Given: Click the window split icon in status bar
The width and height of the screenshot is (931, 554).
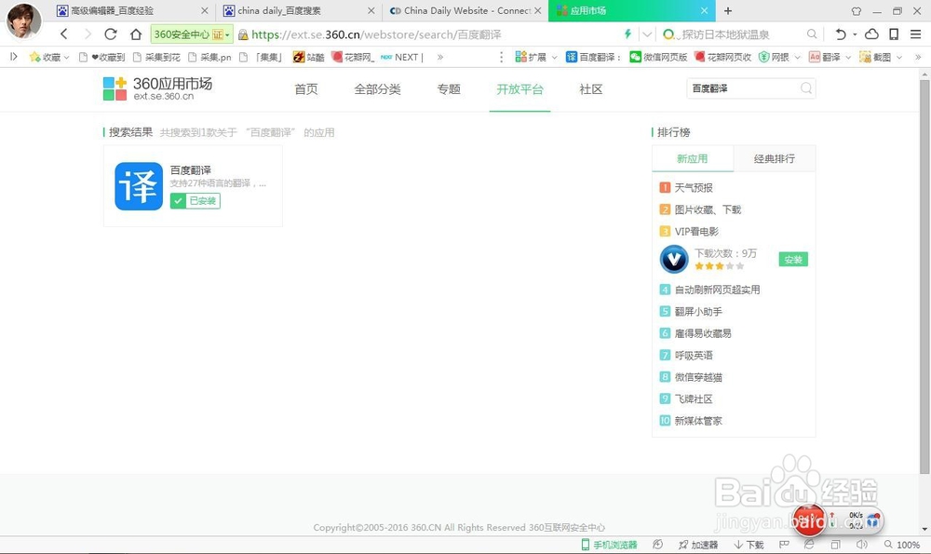Looking at the screenshot, I should pos(835,545).
